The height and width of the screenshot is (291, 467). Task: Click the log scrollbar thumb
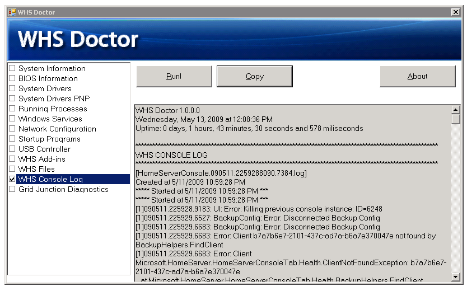point(455,119)
